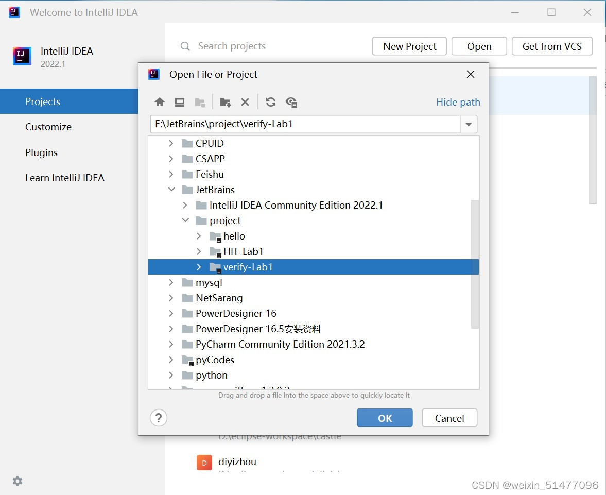Expand the Feishu folder

pyautogui.click(x=171, y=174)
